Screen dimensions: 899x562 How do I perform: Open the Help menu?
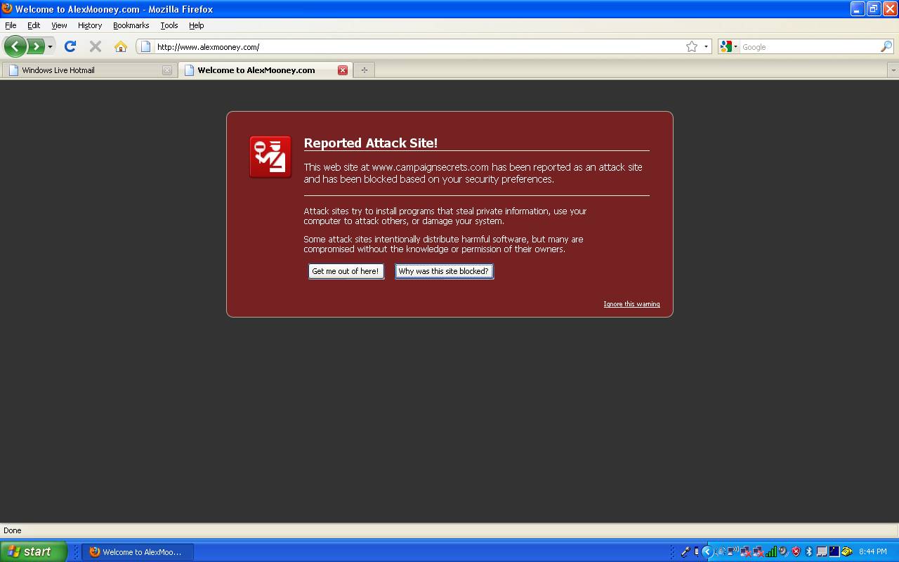197,25
